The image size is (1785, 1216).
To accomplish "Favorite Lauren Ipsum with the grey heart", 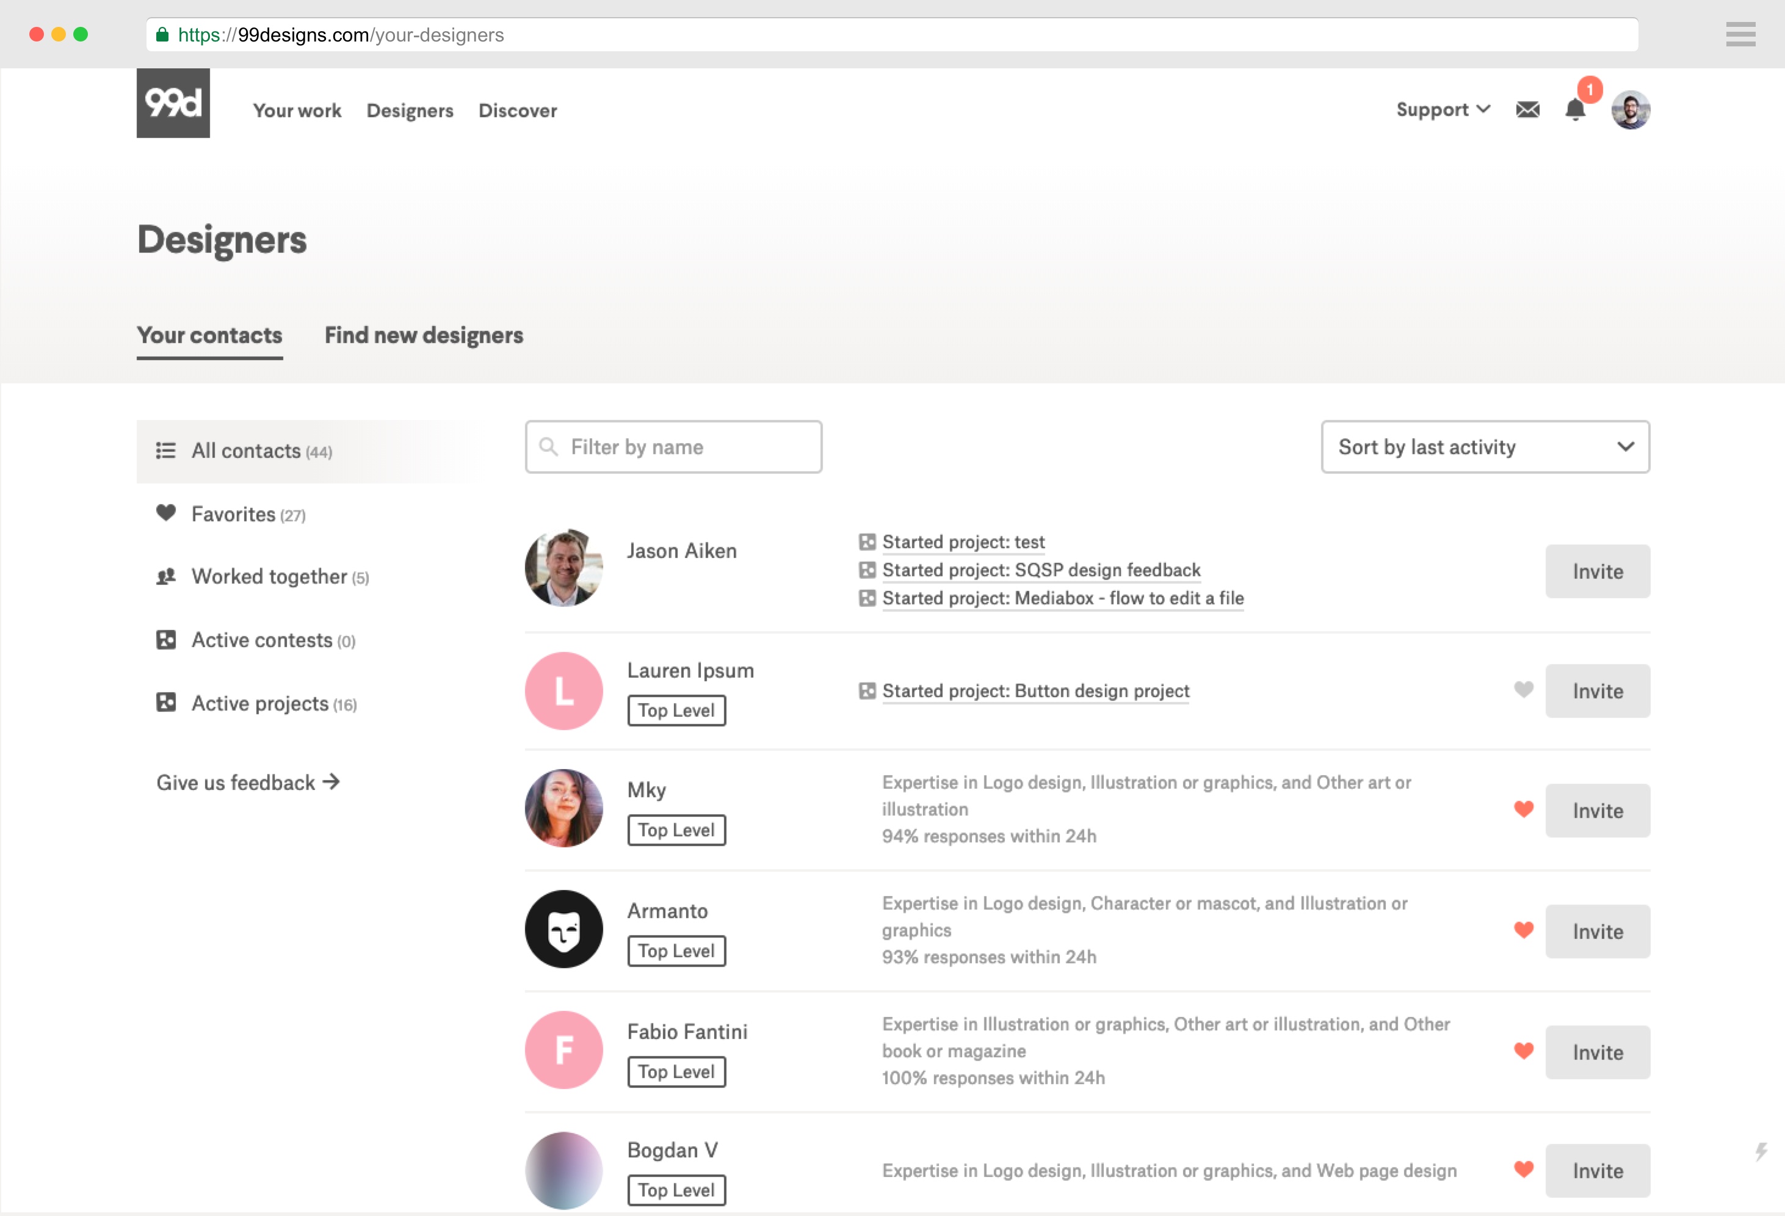I will [1523, 690].
